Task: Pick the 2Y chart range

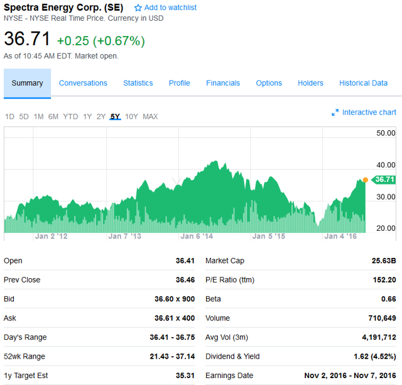Action: 101,117
